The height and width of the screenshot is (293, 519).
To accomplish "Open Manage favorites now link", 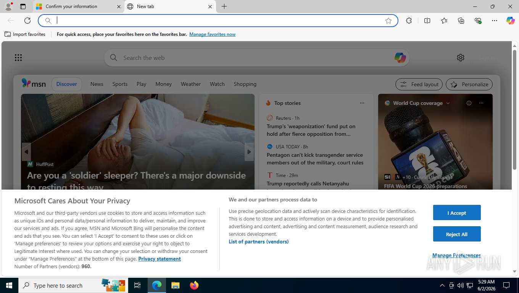I will (212, 34).
